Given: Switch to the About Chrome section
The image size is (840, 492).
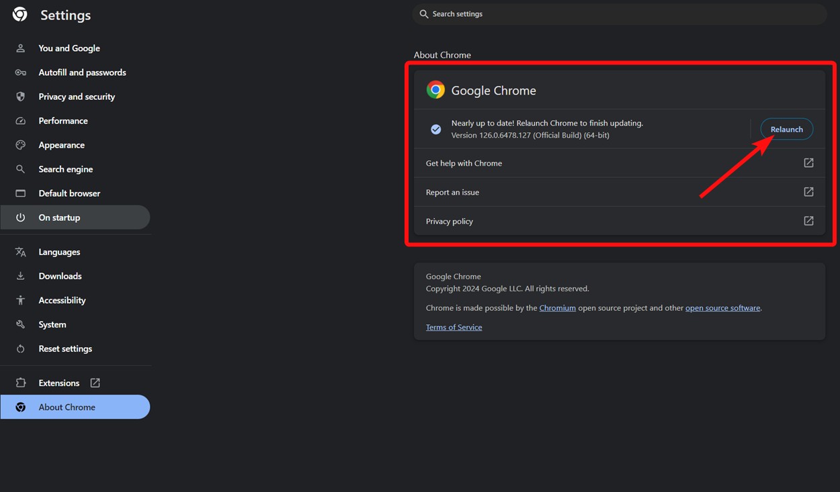Looking at the screenshot, I should tap(67, 407).
